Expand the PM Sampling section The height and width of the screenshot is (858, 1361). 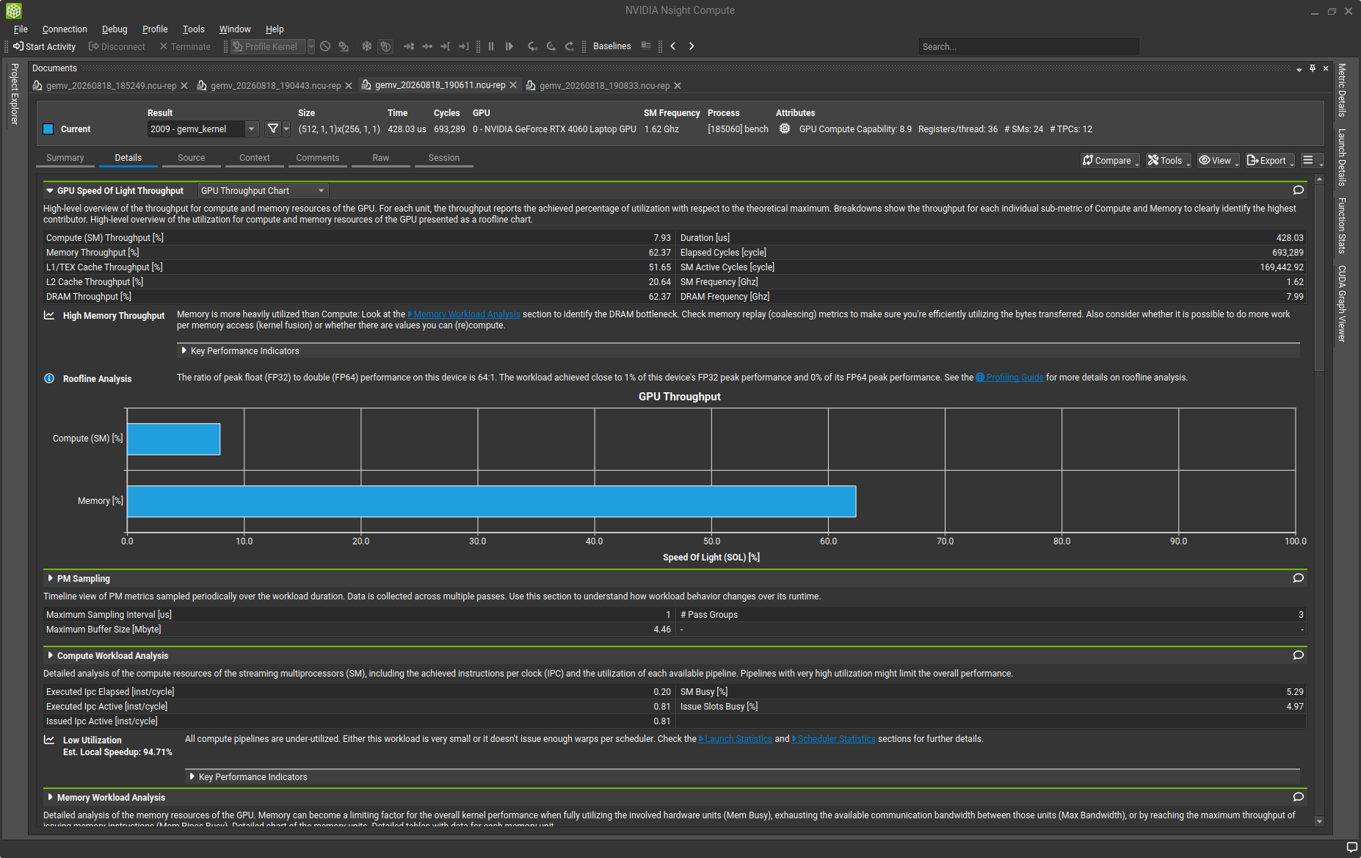click(50, 578)
